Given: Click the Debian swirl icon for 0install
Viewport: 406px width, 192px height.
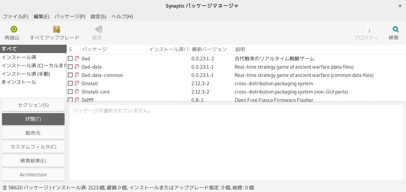Looking at the screenshot, I should point(77,83).
